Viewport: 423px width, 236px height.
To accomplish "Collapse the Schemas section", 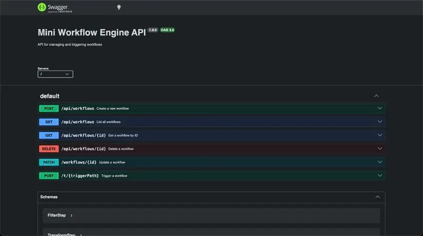I will pos(378,197).
